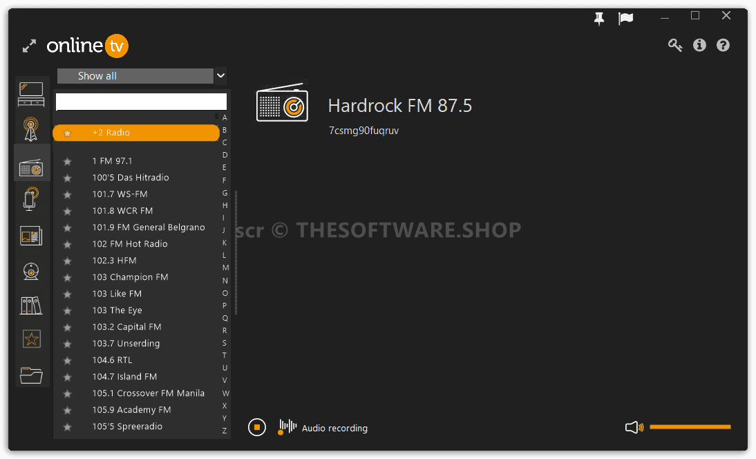This screenshot has width=756, height=459.
Task: Jump to letter M in index
Action: [225, 268]
